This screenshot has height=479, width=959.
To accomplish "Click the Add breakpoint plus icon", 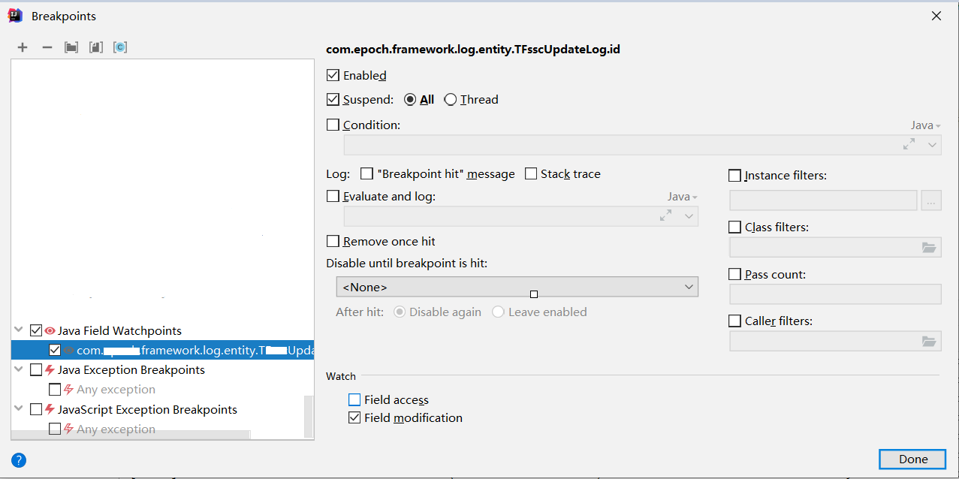I will pos(23,47).
